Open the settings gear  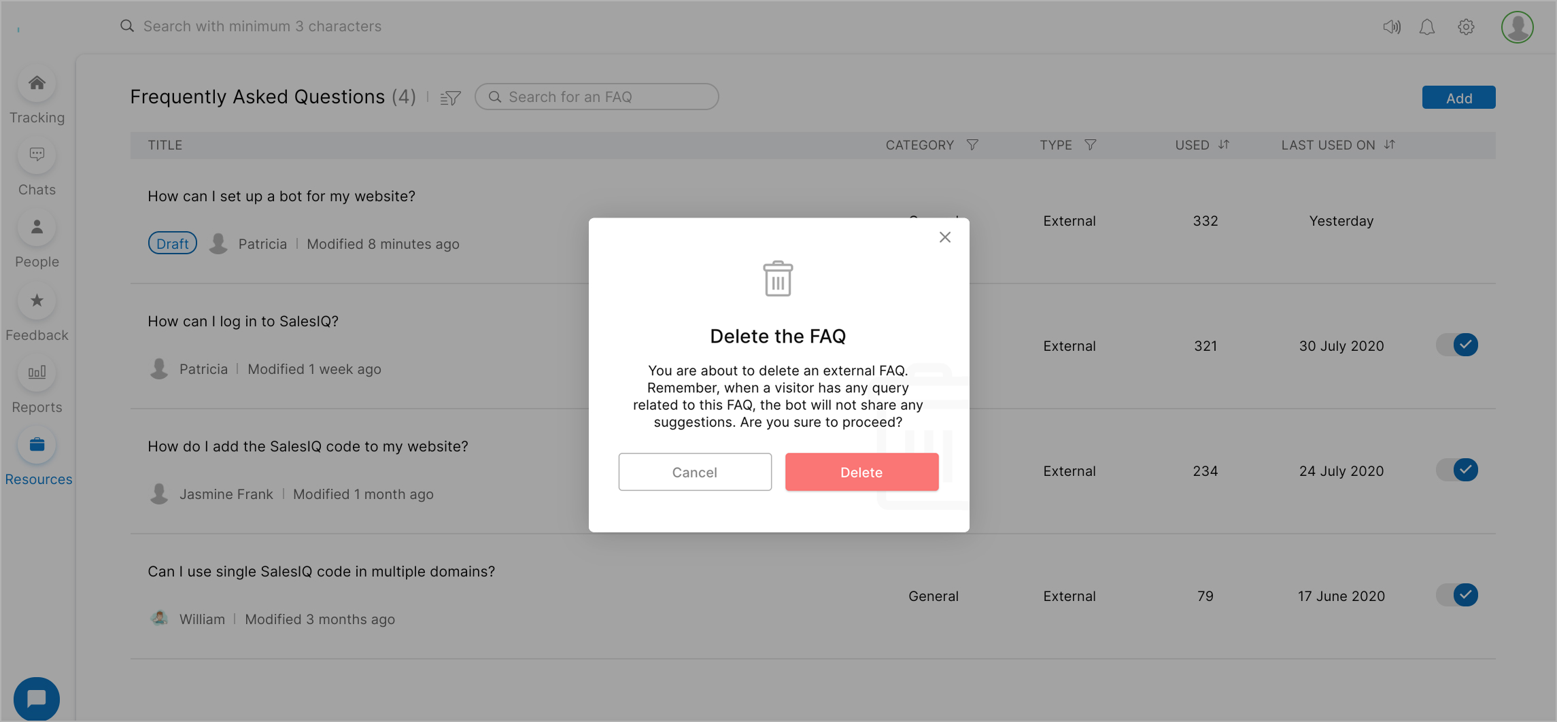click(x=1466, y=27)
